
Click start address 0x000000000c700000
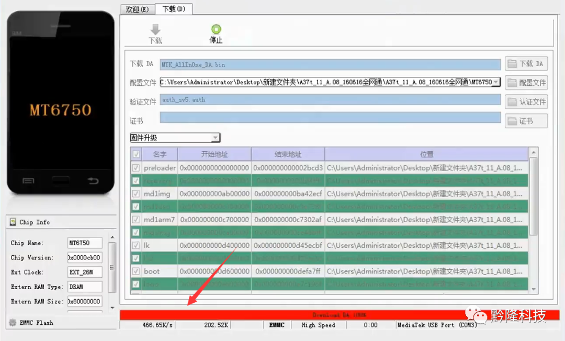[214, 219]
